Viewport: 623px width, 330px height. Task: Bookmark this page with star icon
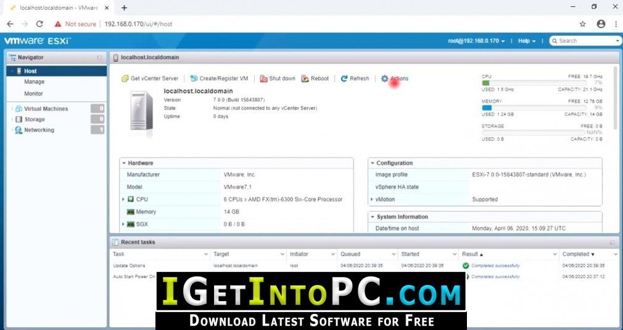(x=582, y=24)
